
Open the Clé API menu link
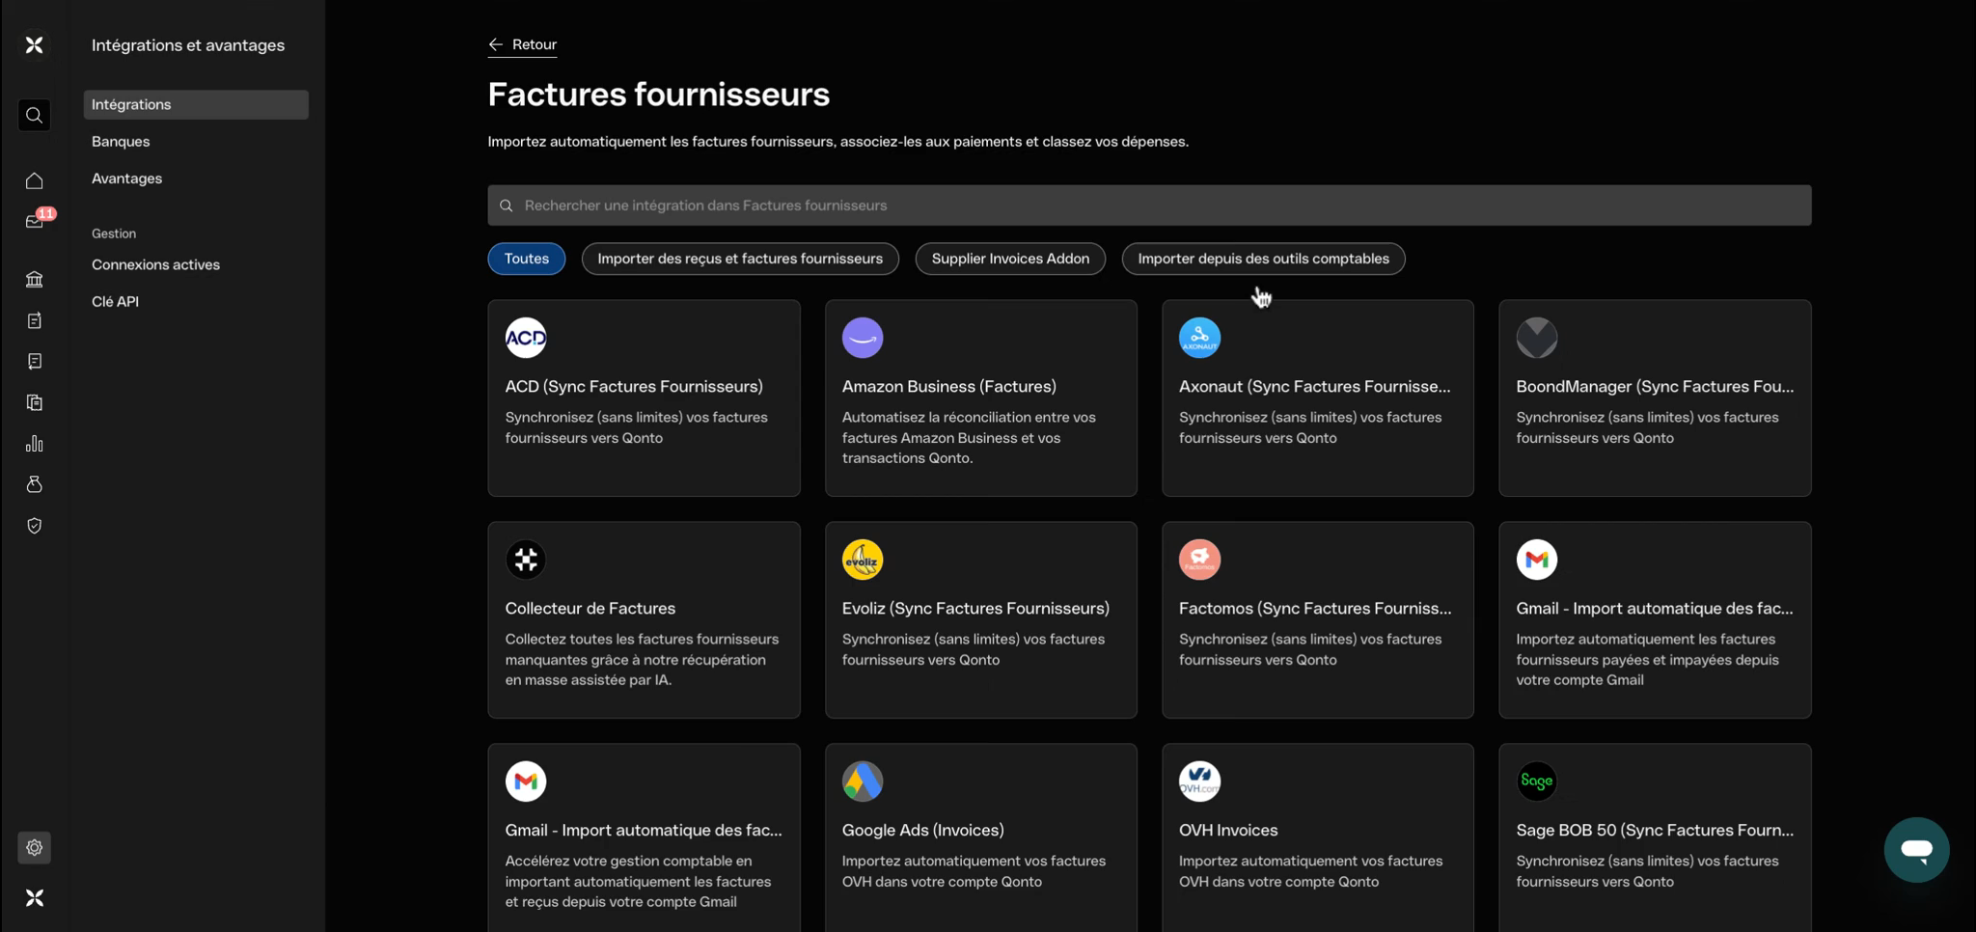point(115,302)
